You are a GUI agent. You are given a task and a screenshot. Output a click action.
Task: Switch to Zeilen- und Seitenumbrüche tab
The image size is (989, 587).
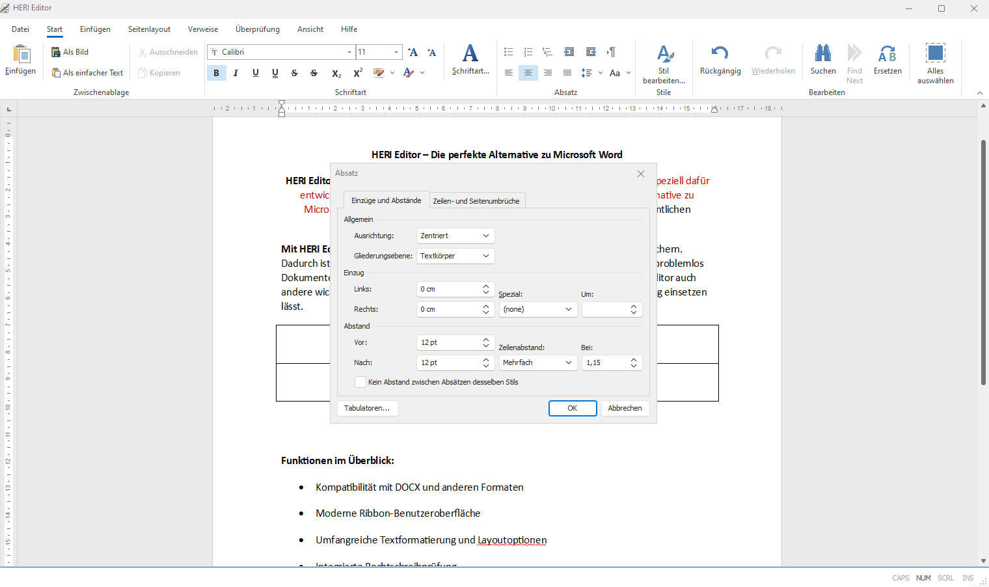[476, 201]
